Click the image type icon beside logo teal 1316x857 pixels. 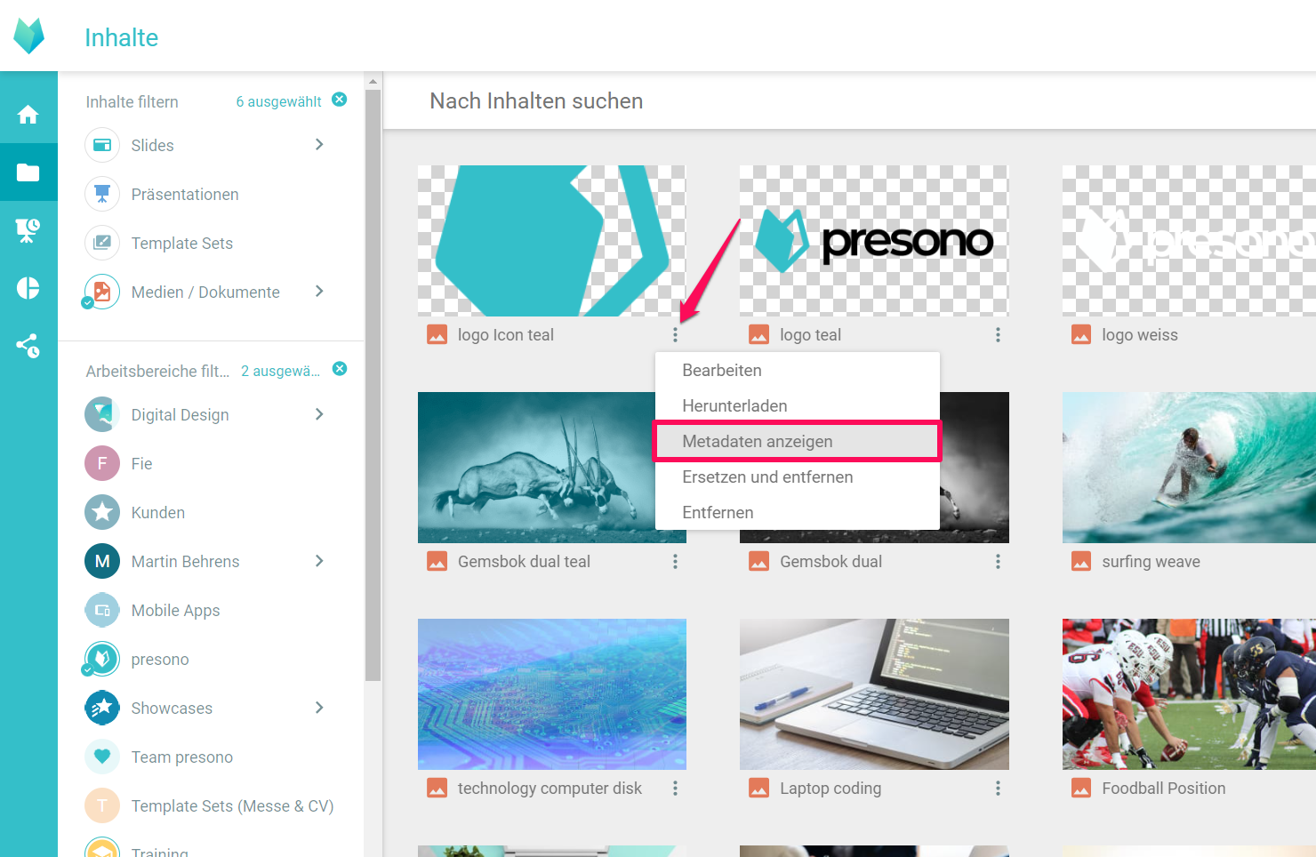(758, 334)
